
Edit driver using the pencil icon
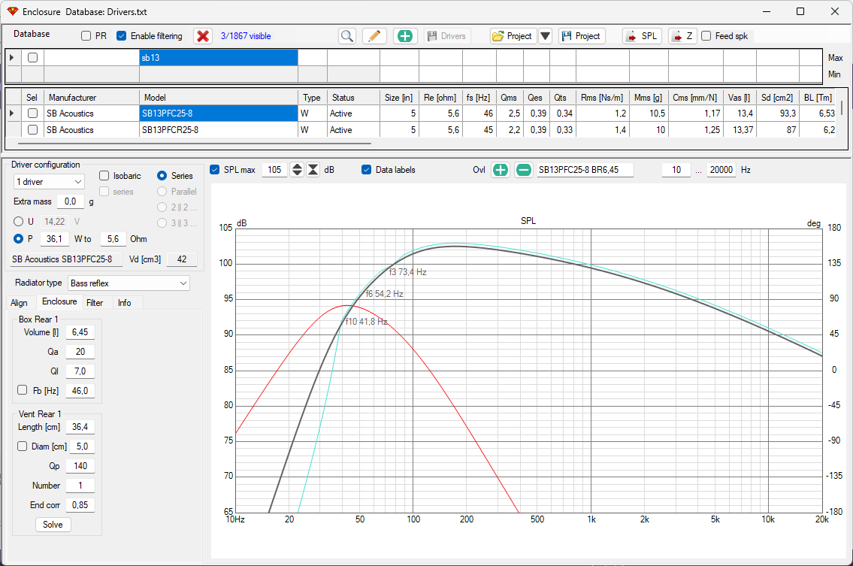(374, 36)
